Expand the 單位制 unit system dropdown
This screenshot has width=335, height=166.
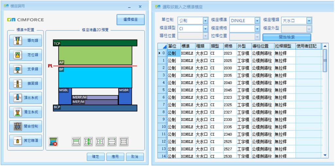tap(205, 21)
